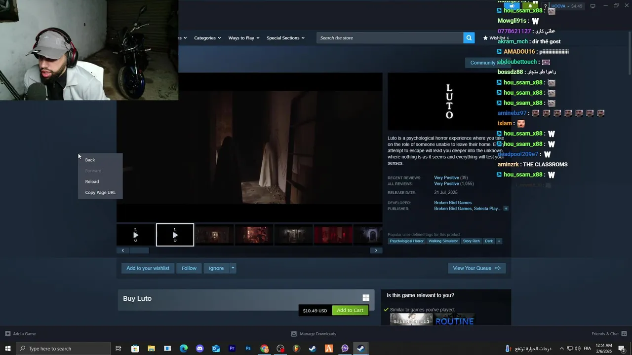This screenshot has width=632, height=355.
Task: Click the green Add to Cart button
Action: pos(350,310)
